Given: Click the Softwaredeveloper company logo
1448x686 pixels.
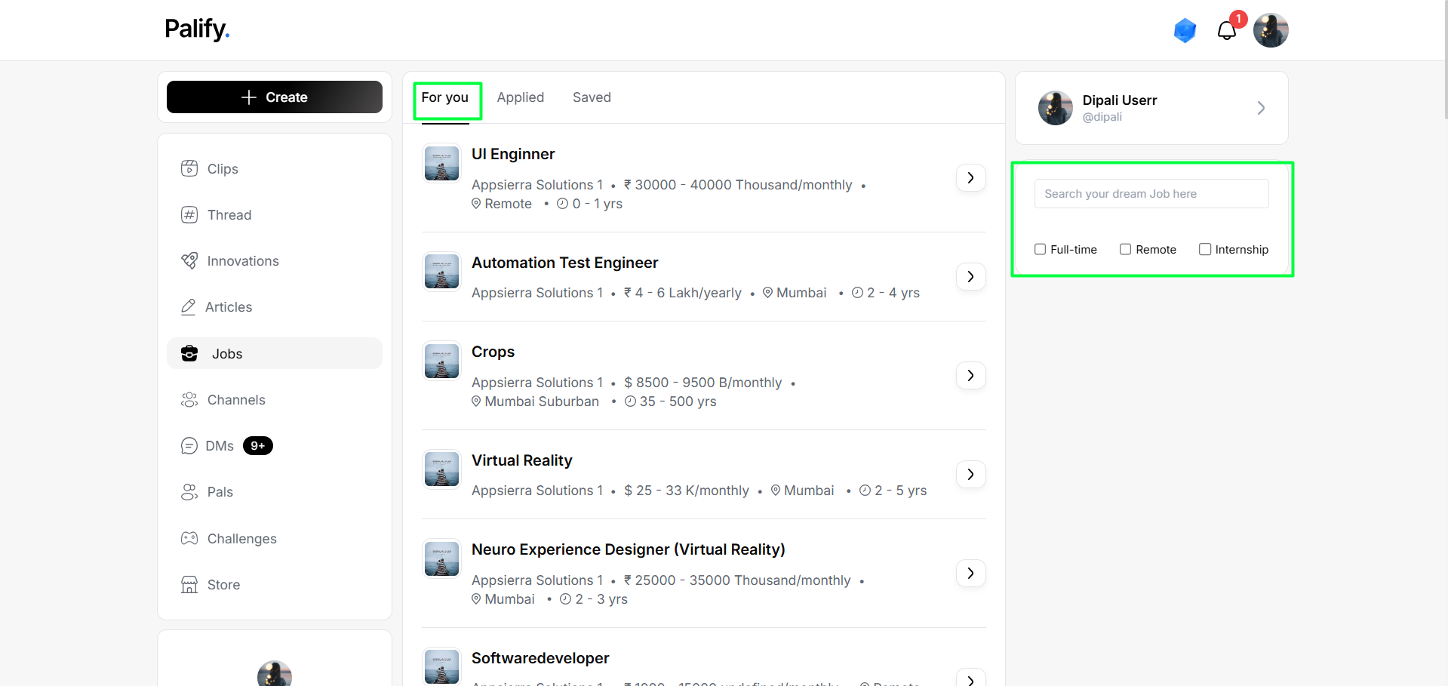Looking at the screenshot, I should 441,667.
